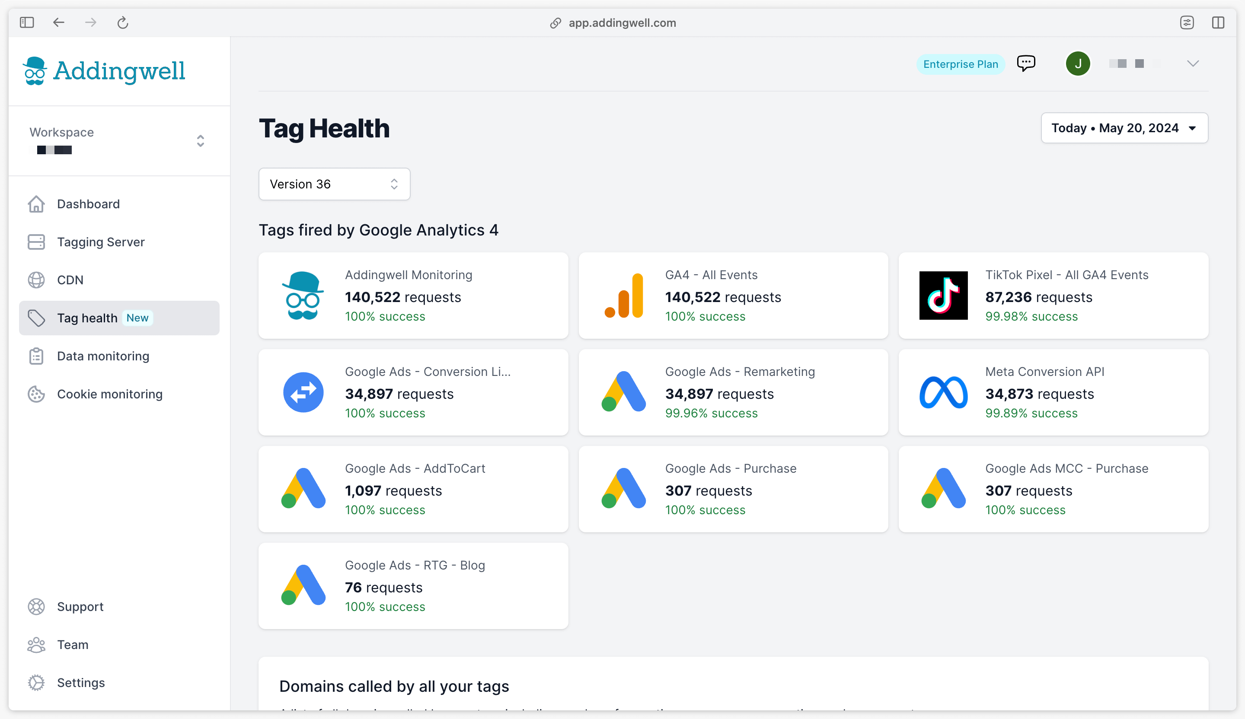Click the TikTok Pixel logo icon
Viewport: 1245px width, 719px height.
[943, 295]
